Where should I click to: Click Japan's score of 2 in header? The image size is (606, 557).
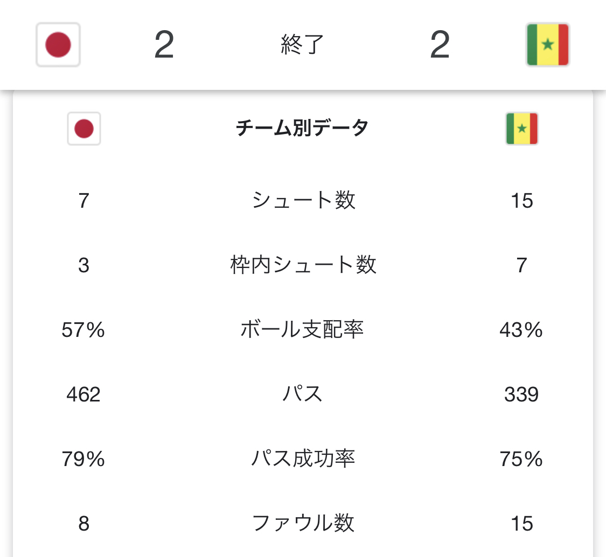(164, 45)
